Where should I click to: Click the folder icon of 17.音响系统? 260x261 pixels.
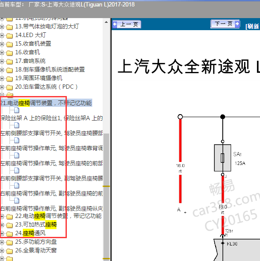[9, 62]
